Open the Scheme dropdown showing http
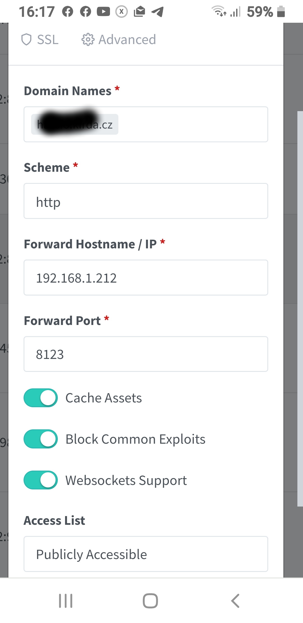 pyautogui.click(x=146, y=201)
